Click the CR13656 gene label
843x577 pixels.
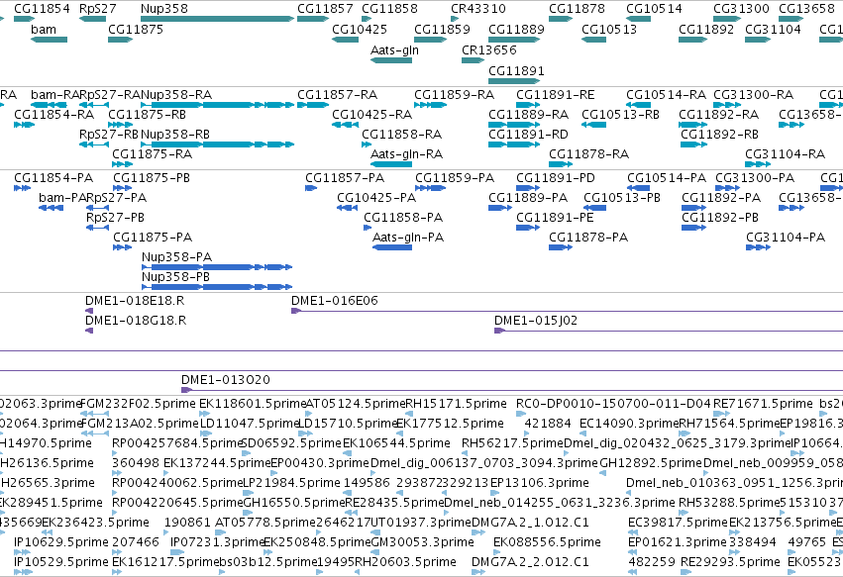488,49
